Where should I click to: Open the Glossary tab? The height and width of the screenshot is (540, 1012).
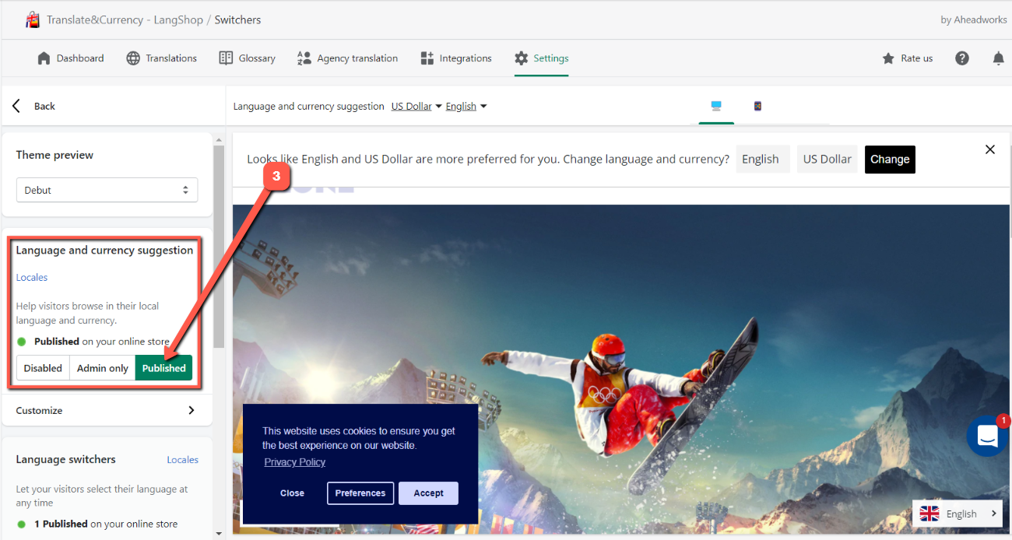click(x=248, y=58)
